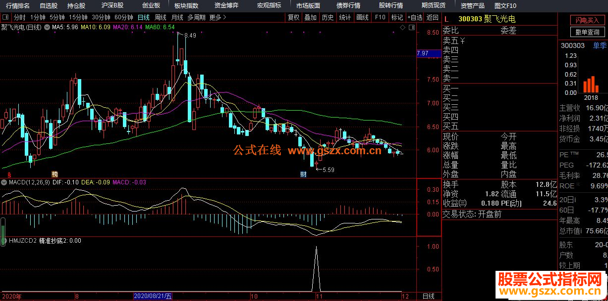
Task: Open 资金博弈 tab
Action: pos(226,5)
